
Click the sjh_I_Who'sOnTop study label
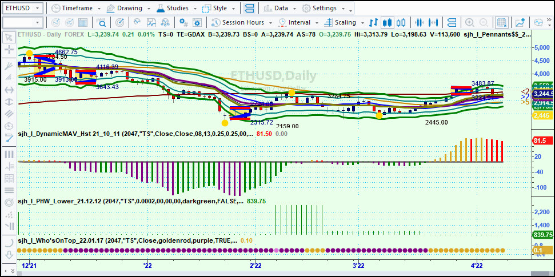point(127,240)
